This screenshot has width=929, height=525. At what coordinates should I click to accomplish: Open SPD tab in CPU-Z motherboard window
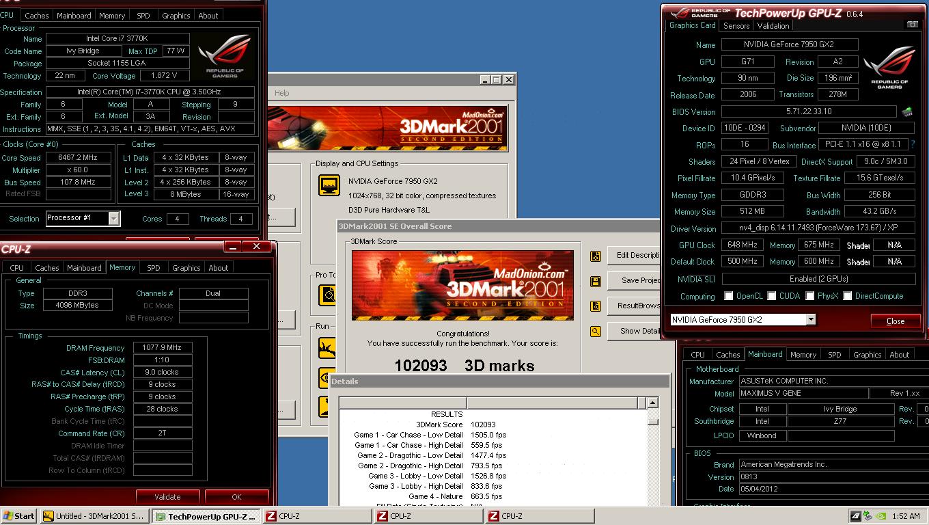click(x=835, y=355)
